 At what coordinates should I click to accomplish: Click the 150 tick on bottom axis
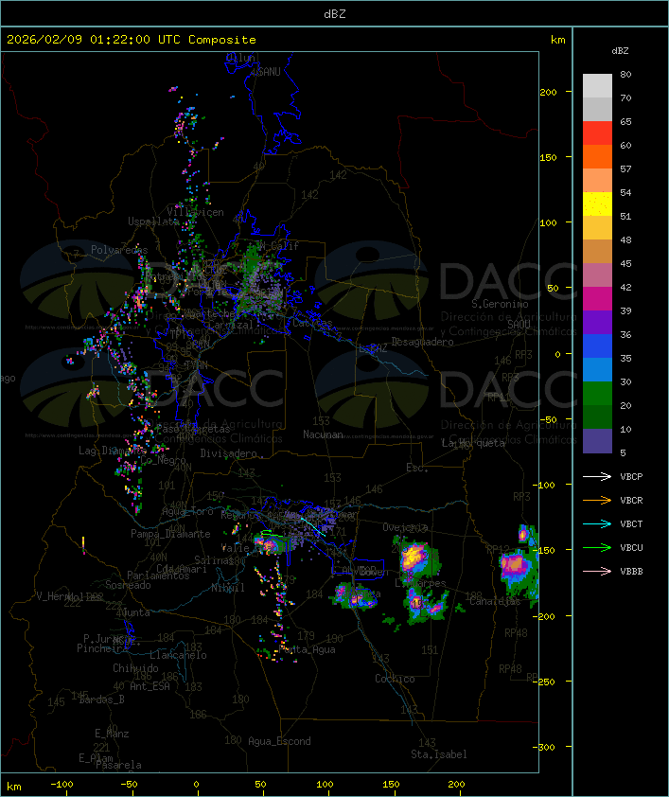pos(391,785)
